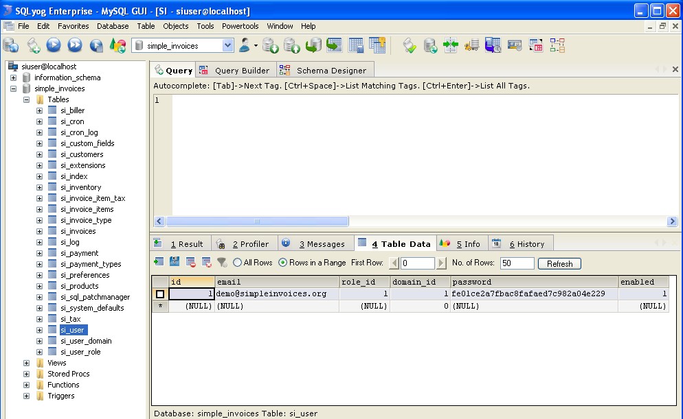683x419 pixels.
Task: Switch to the 6 History tab
Action: click(x=520, y=244)
